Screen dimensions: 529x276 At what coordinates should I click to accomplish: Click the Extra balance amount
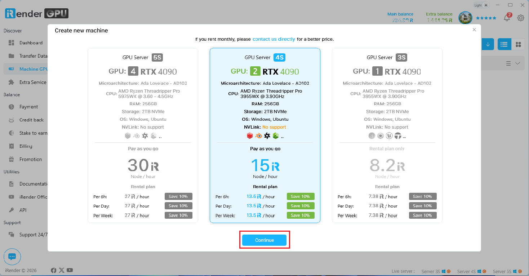point(440,21)
